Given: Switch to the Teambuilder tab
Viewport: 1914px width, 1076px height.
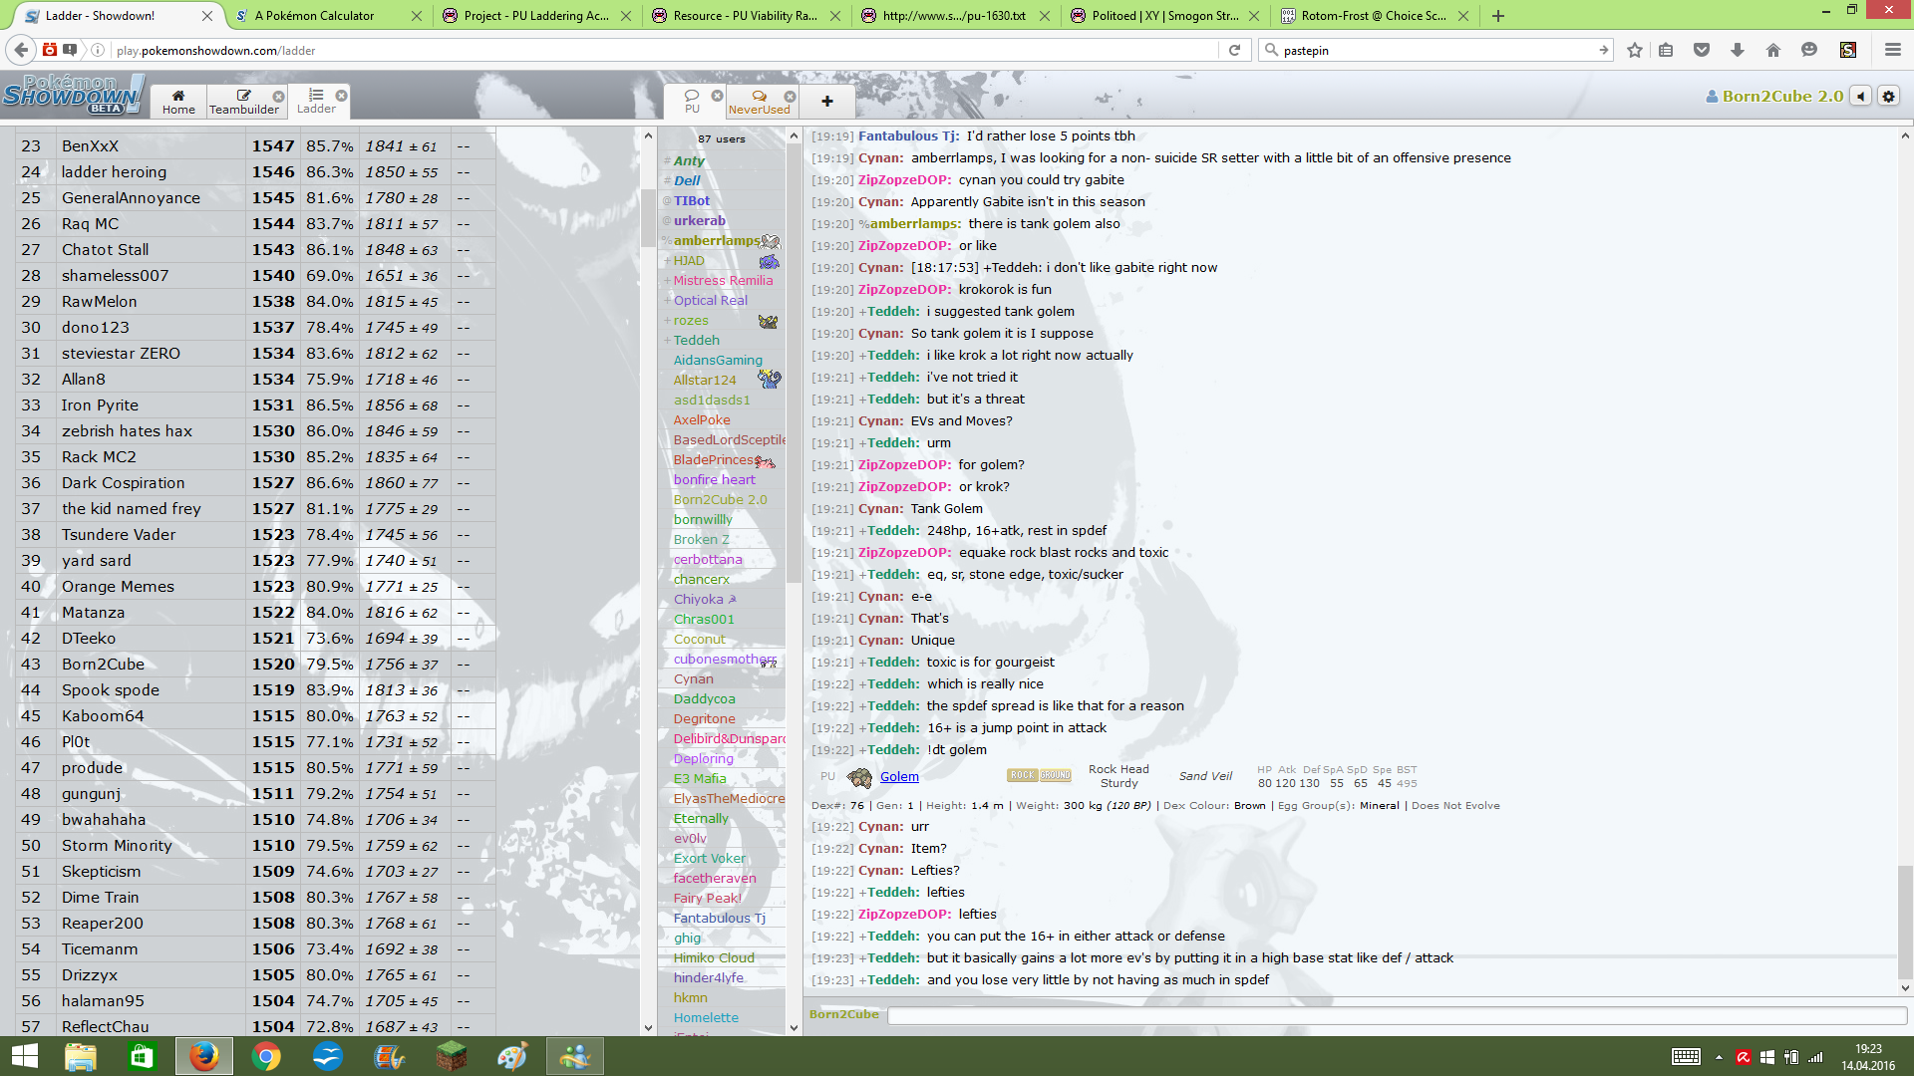Looking at the screenshot, I should pos(243,101).
